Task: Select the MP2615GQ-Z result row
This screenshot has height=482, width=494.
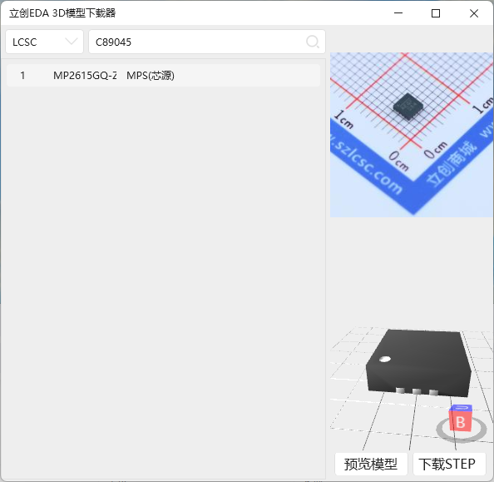Action: click(163, 76)
